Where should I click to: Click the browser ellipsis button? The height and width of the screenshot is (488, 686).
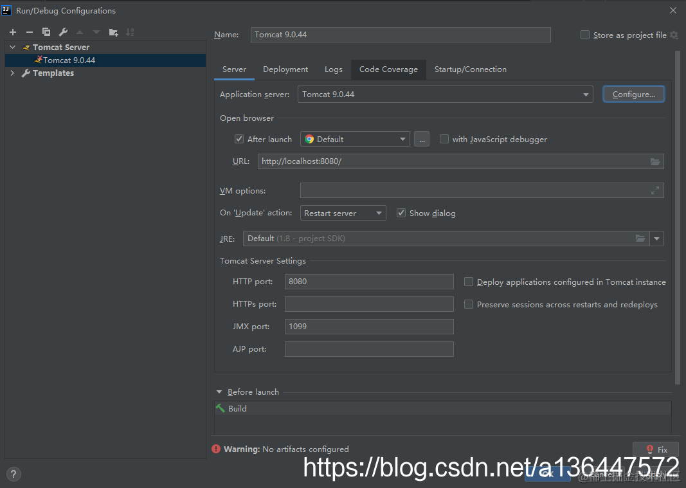(x=422, y=139)
